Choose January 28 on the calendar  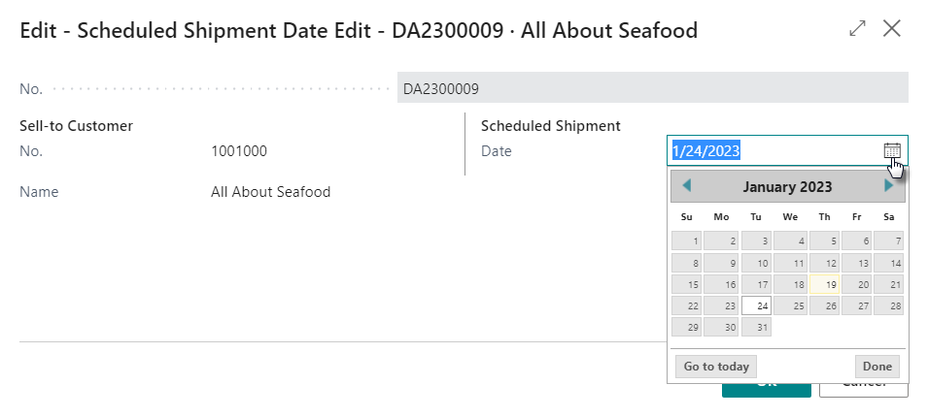click(889, 305)
